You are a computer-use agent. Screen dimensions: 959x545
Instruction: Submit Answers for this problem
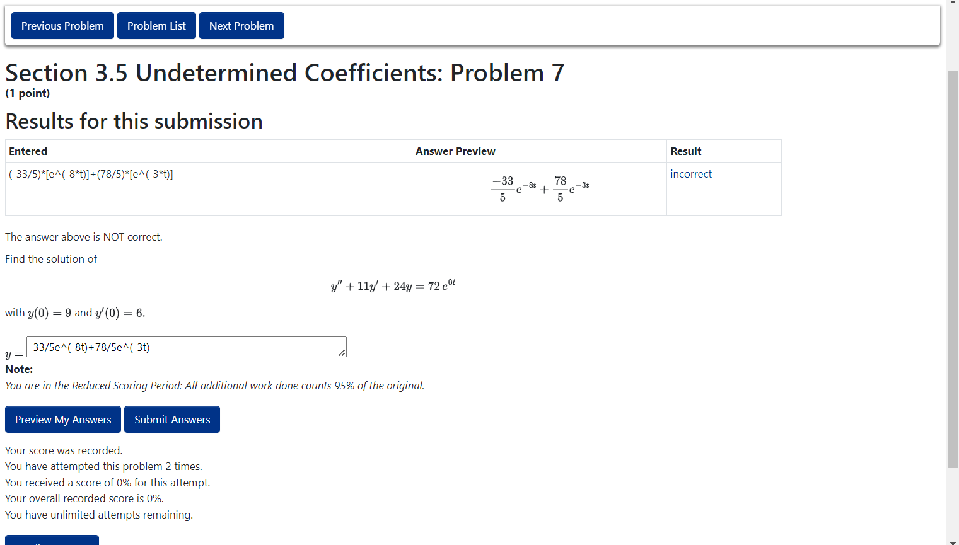(172, 420)
